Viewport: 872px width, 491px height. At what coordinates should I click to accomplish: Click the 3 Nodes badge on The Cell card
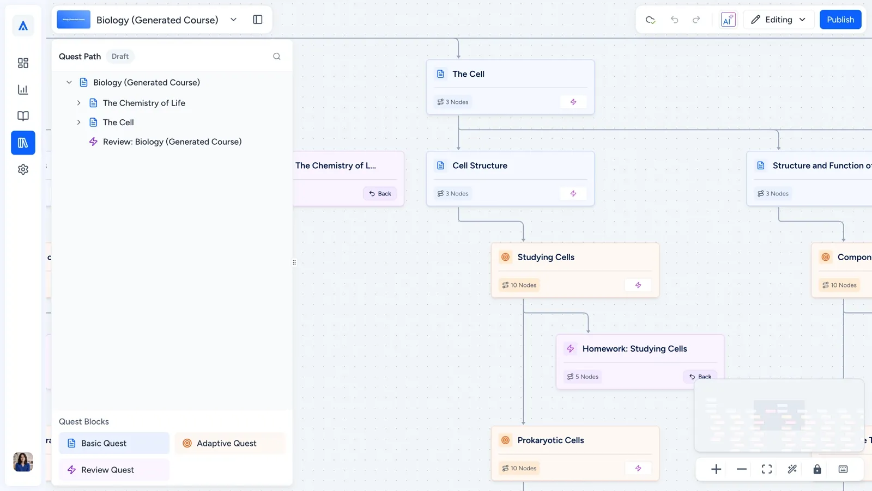point(453,102)
